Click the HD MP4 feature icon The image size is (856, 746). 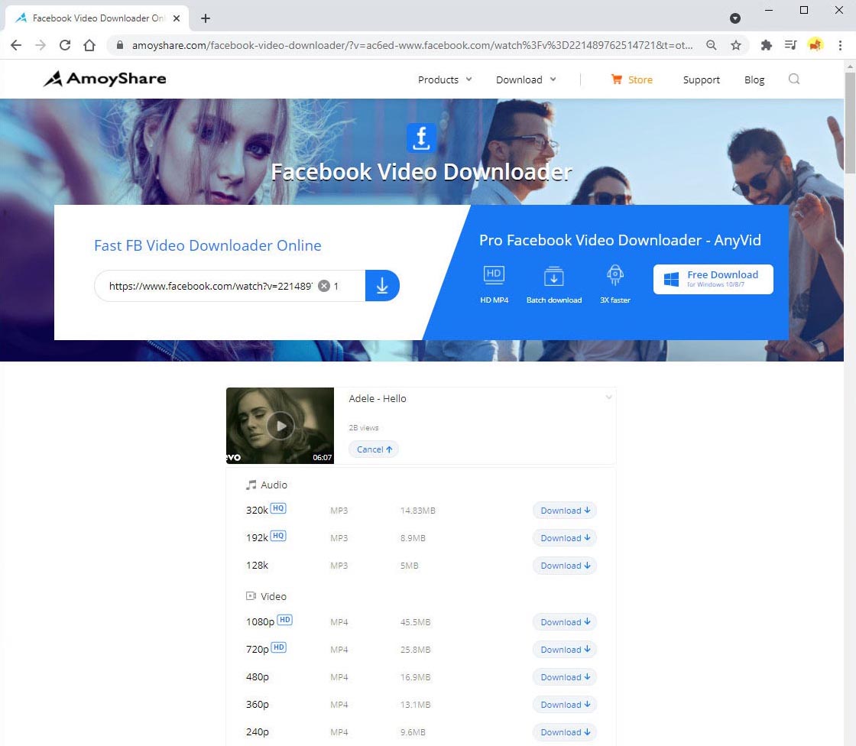click(494, 275)
